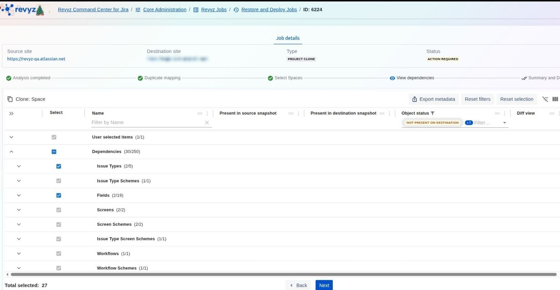This screenshot has height=290, width=560.
Task: Click the Next button
Action: [x=324, y=285]
